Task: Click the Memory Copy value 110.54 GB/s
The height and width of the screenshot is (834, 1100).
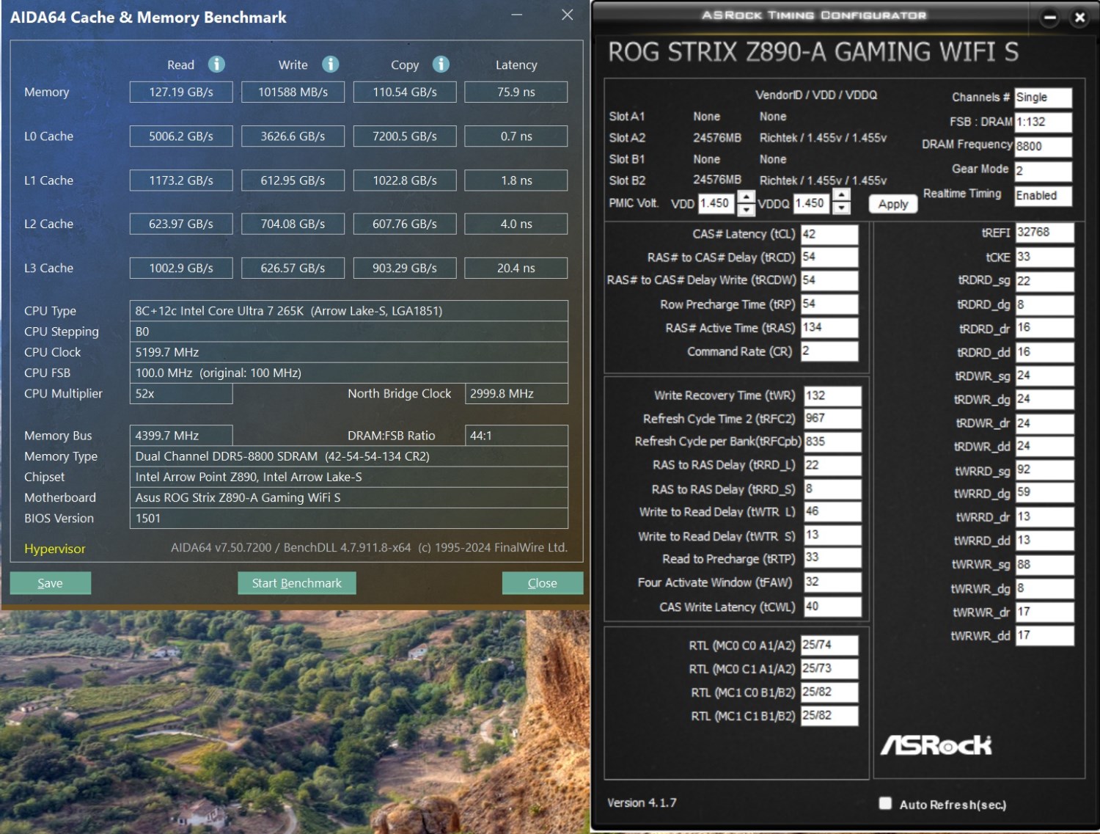Action: 405,92
